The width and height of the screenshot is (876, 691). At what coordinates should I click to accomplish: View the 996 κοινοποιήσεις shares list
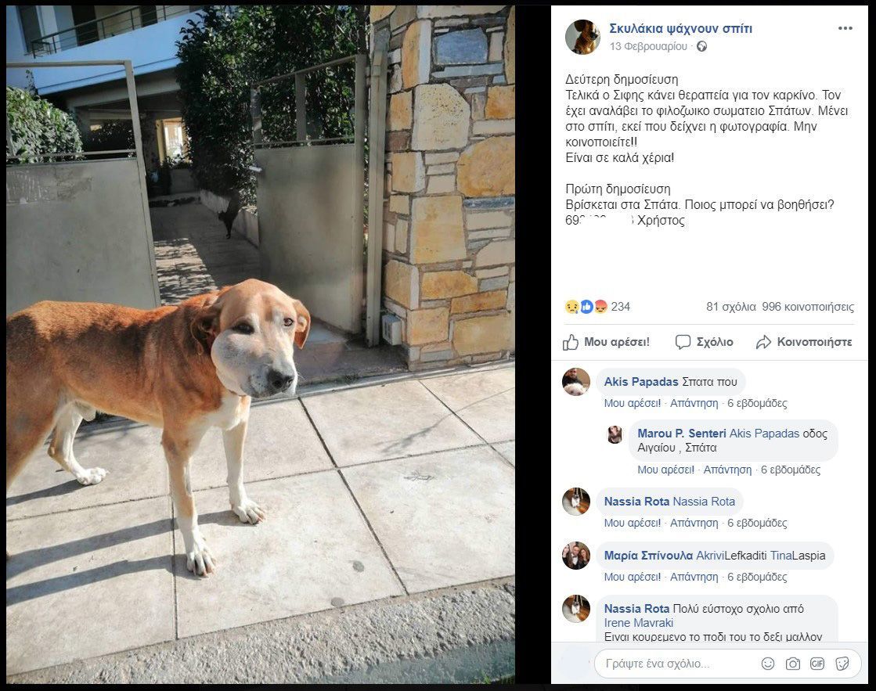pyautogui.click(x=808, y=307)
